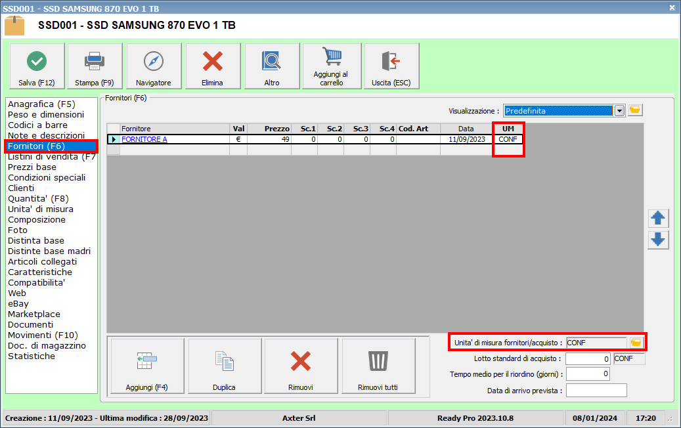
Task: Click the date cell 11/09/2023
Action: (467, 139)
